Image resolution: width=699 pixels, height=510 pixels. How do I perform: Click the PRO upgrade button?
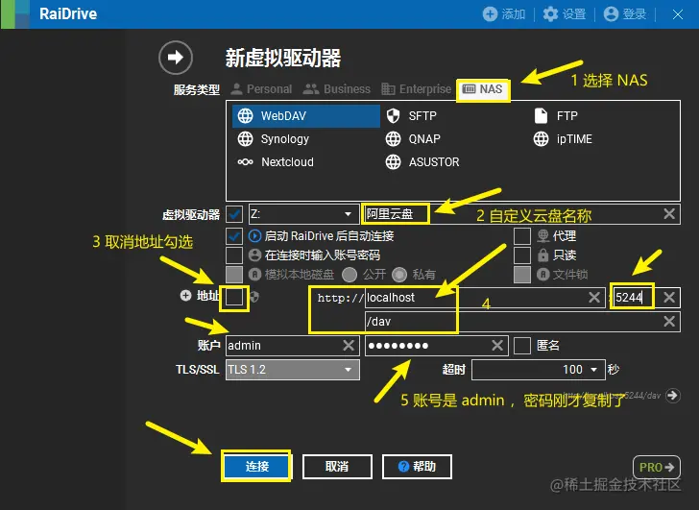click(657, 467)
